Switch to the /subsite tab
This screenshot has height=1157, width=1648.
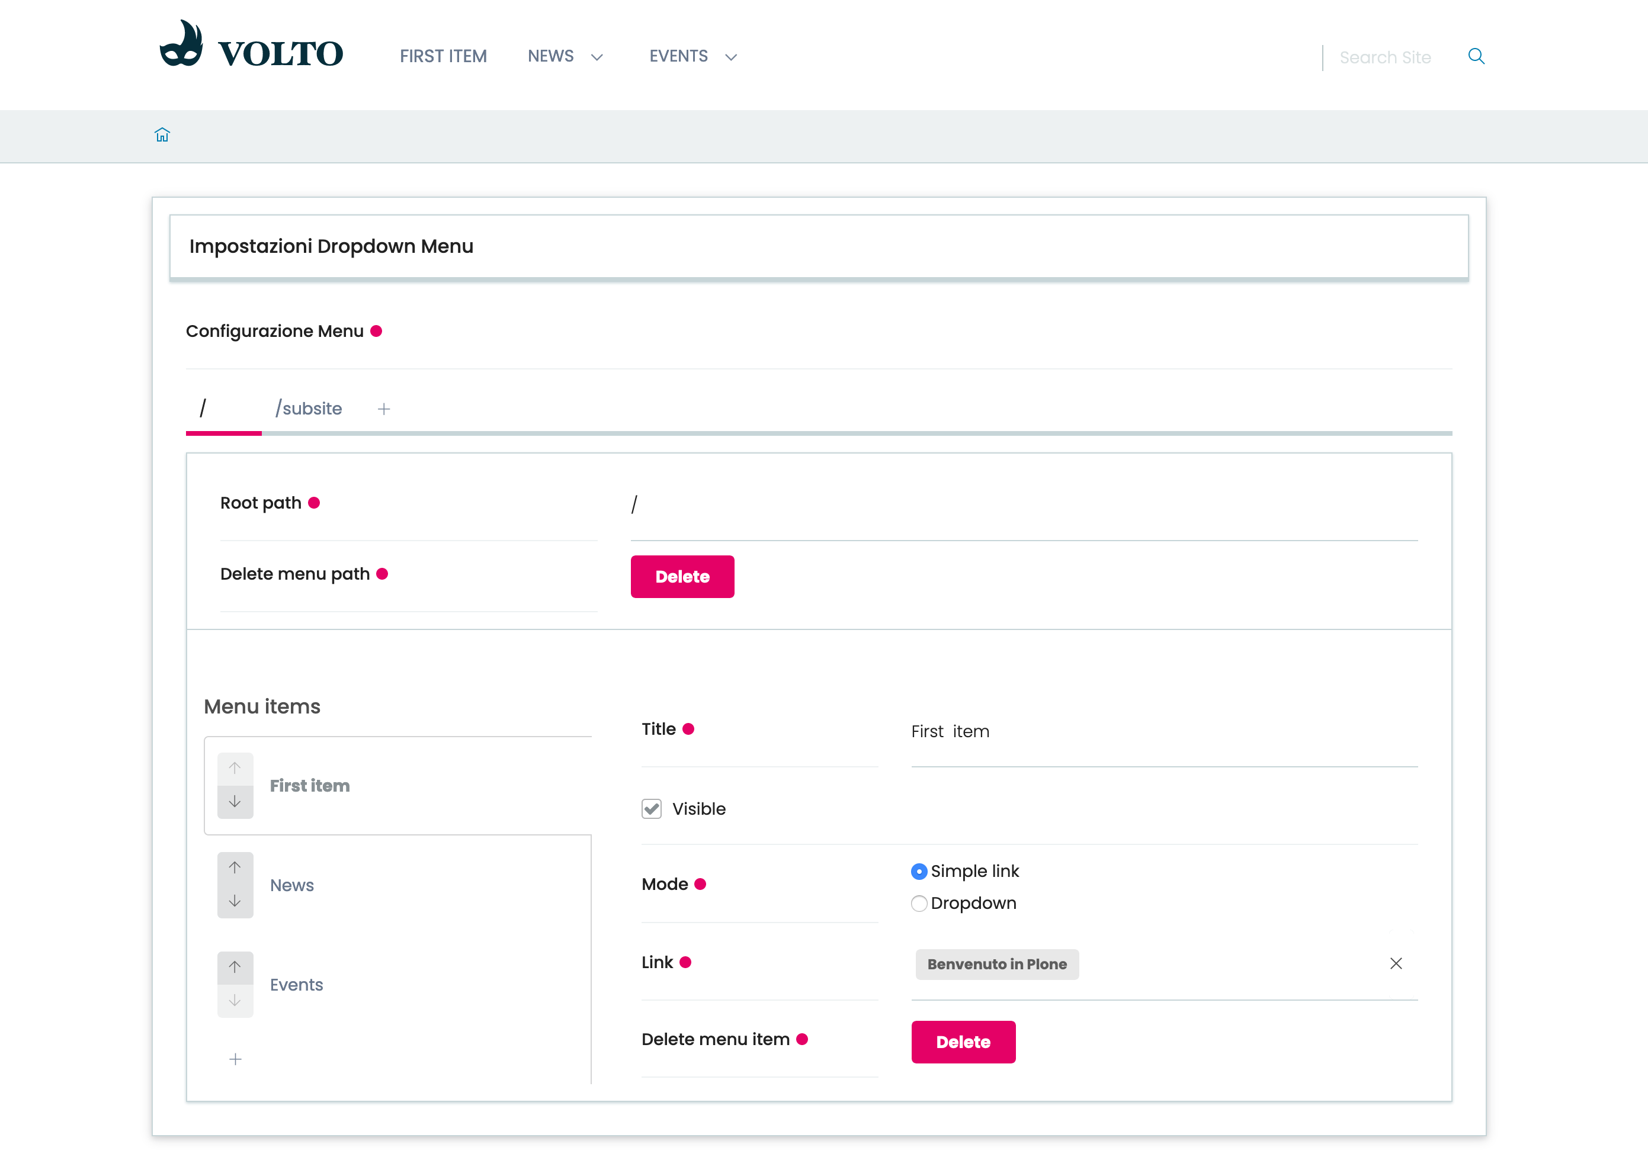point(307,408)
